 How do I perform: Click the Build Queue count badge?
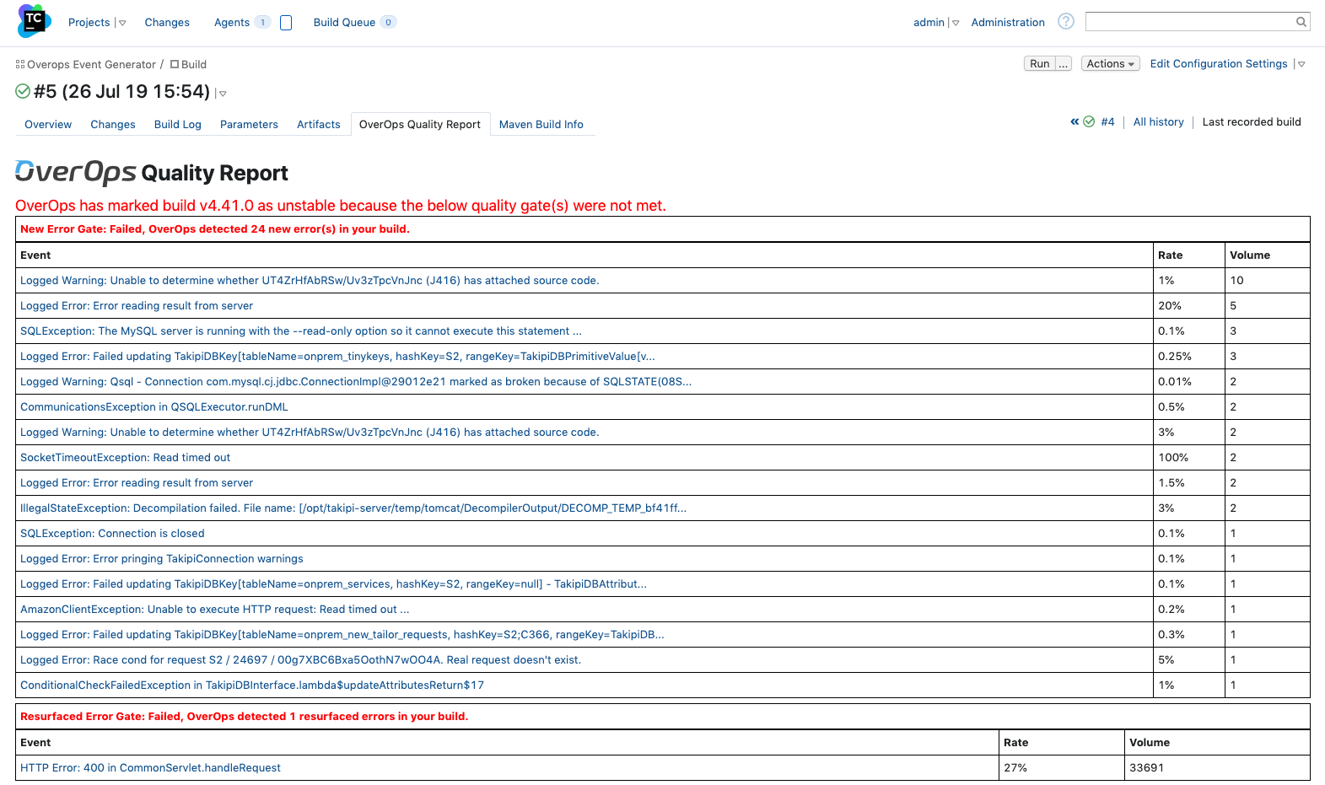click(388, 22)
